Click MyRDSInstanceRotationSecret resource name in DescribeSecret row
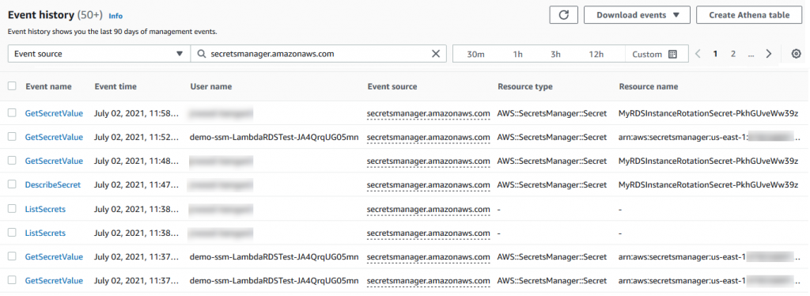810x296 pixels. coord(708,184)
